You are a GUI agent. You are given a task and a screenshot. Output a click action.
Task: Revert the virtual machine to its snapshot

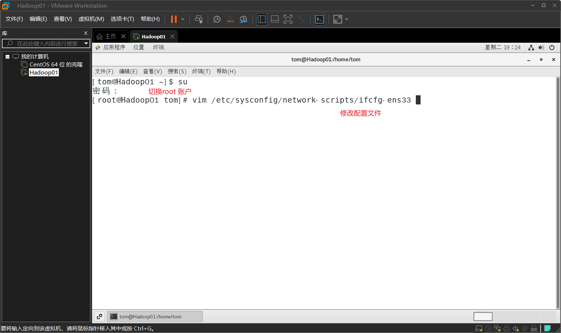coord(230,19)
